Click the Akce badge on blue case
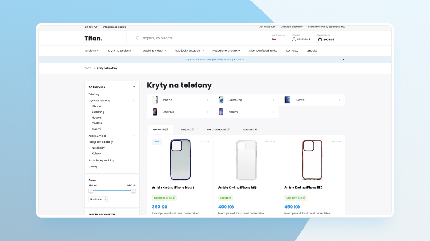The height and width of the screenshot is (241, 430). tap(157, 142)
